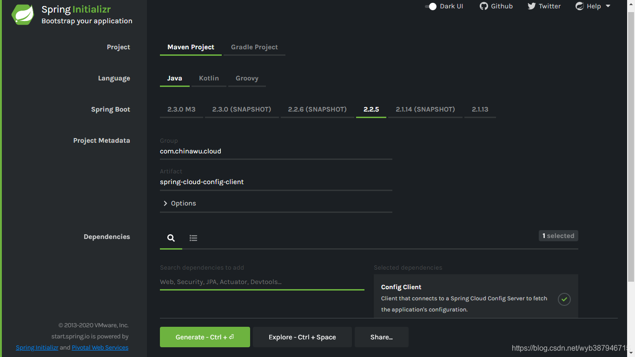Image resolution: width=635 pixels, height=357 pixels.
Task: Click the Dark UI label
Action: pyautogui.click(x=452, y=6)
